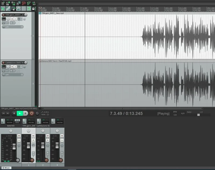Screen dimensions: 215x170
Task: Toggle the snap magnet toolbar icon
Action: (28, 9)
